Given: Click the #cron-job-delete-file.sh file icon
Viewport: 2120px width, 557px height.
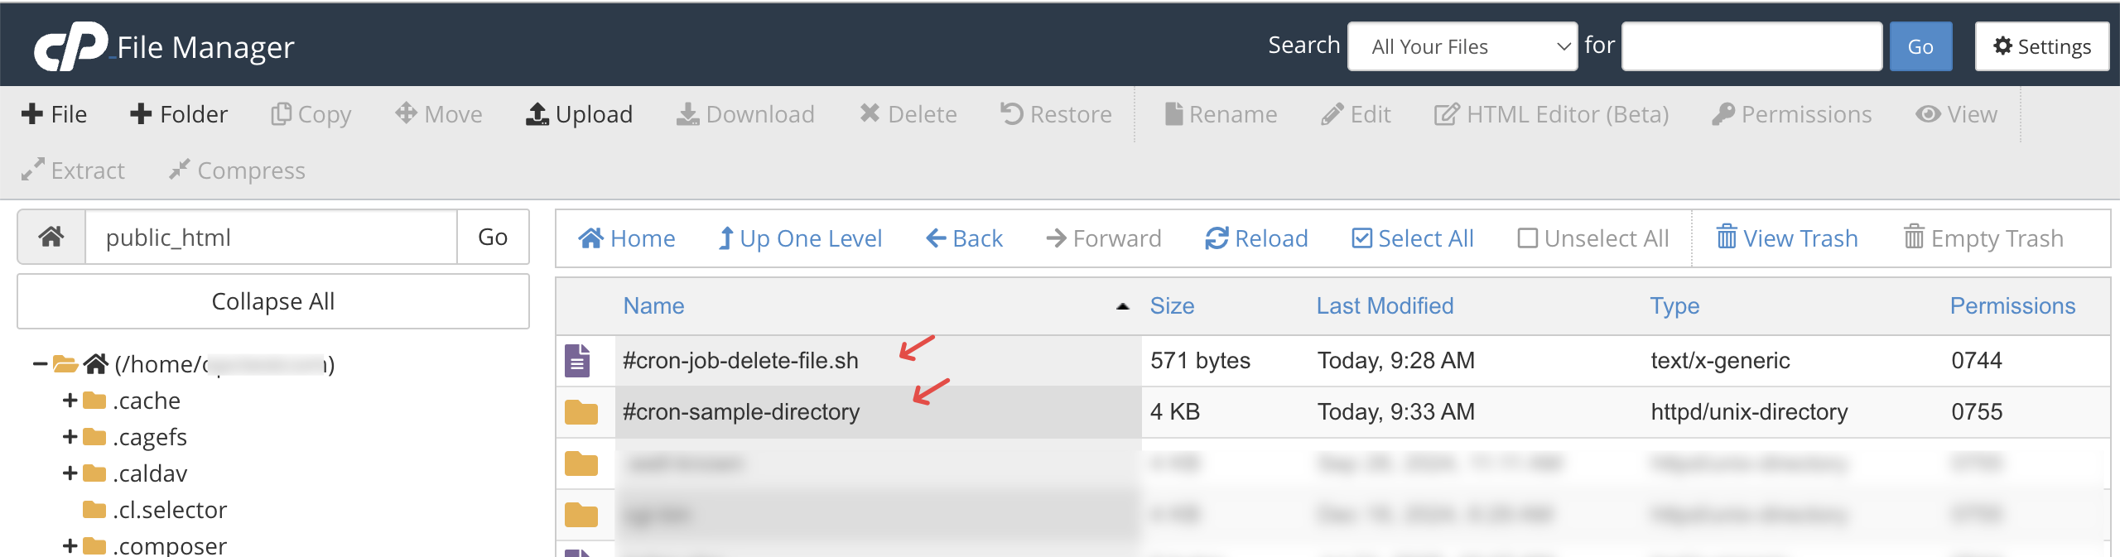Looking at the screenshot, I should 577,361.
